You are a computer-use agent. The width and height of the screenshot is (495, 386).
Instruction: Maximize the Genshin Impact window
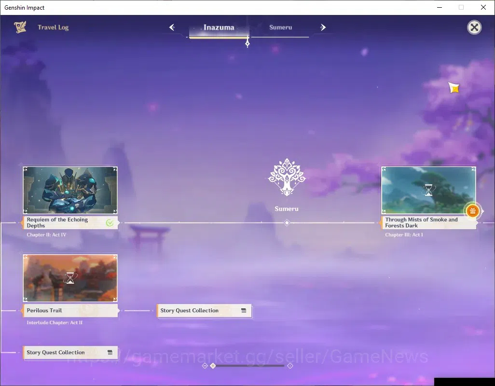point(461,7)
